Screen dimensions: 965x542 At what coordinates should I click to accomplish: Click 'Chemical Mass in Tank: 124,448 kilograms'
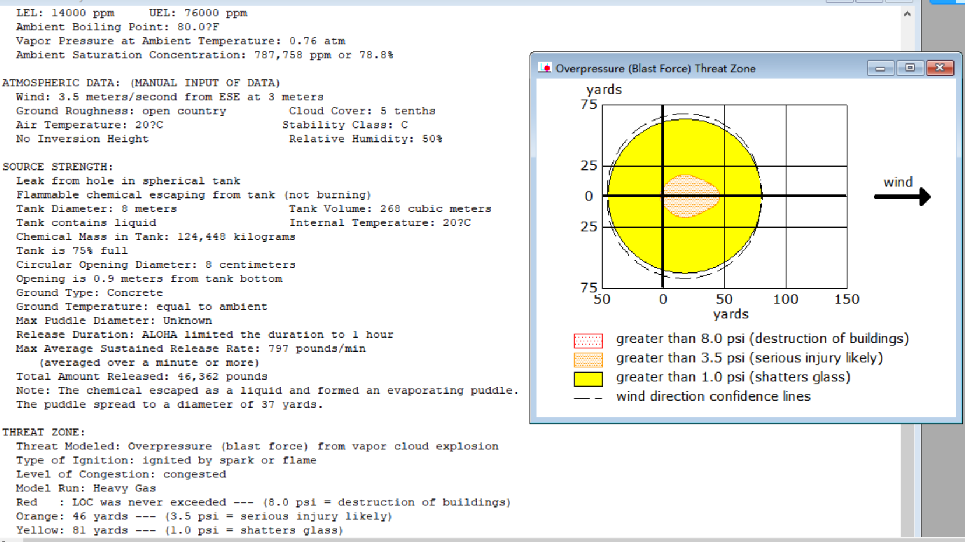click(156, 237)
